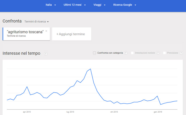Image resolution: width=186 pixels, height=115 pixels.
Task: Enable the Confronta con categoria checkbox
Action: 94,53
